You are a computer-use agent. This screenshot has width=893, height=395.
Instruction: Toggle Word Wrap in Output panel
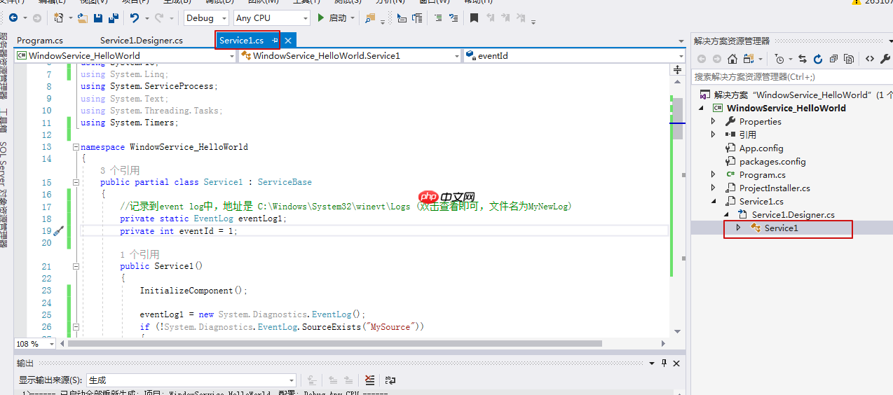pos(390,380)
